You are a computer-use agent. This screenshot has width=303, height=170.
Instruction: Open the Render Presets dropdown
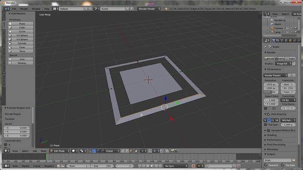point(276,76)
